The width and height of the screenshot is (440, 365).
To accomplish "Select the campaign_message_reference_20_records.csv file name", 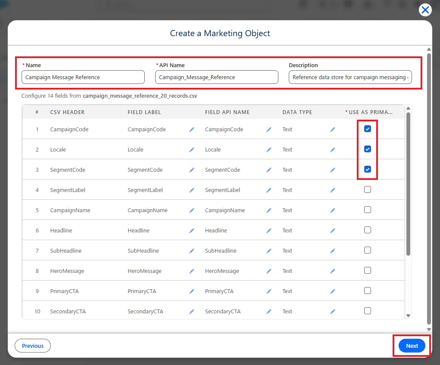I will [x=140, y=96].
